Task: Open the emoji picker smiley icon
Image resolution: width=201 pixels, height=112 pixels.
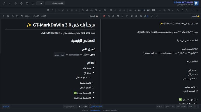Action: [21, 3]
